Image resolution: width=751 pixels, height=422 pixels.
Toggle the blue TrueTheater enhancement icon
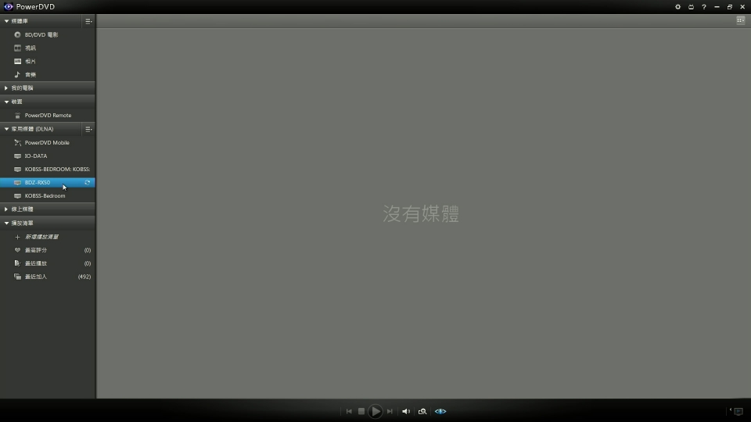tap(440, 412)
